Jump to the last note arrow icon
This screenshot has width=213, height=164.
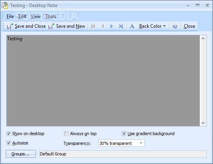point(121,26)
